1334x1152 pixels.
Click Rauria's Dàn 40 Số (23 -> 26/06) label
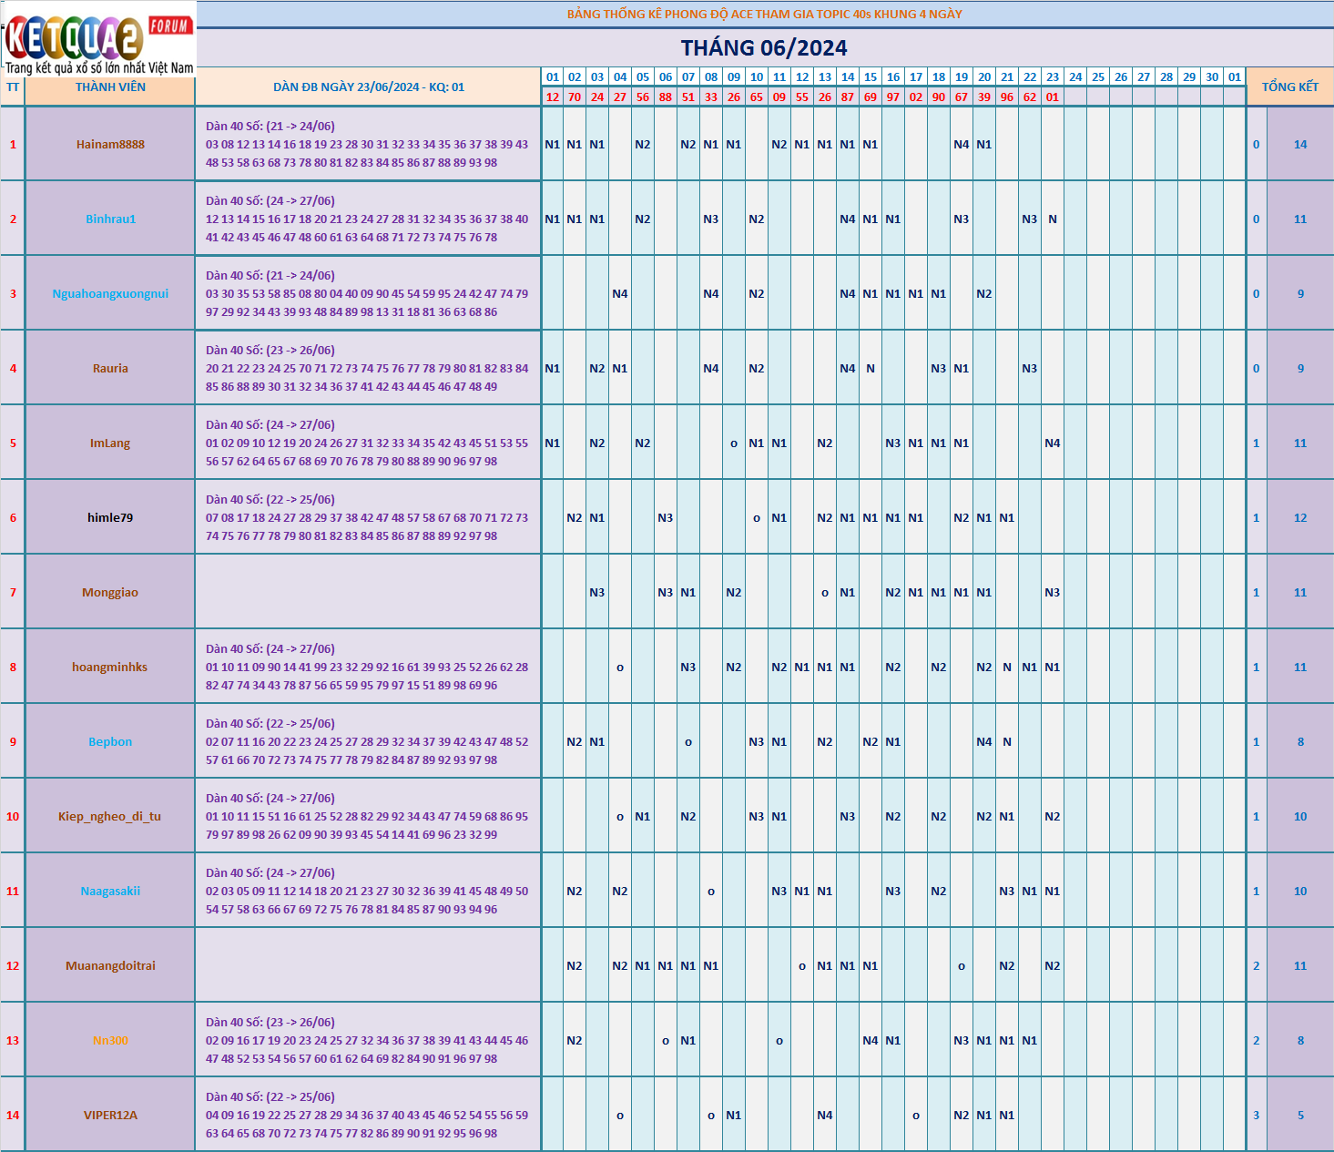coord(270,350)
